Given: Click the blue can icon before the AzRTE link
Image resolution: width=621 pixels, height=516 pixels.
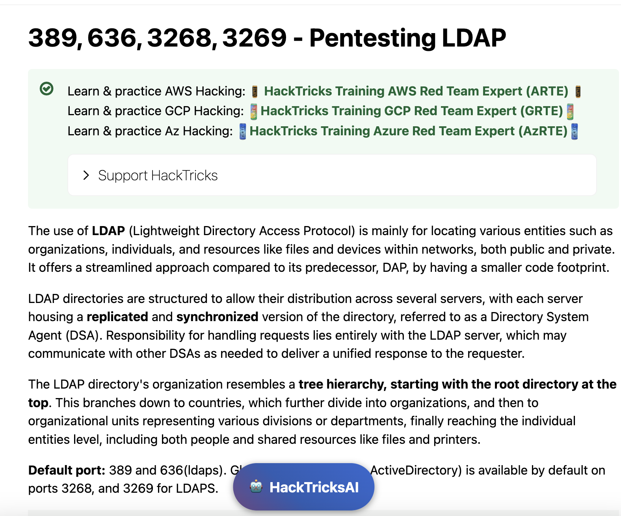Looking at the screenshot, I should tap(243, 132).
